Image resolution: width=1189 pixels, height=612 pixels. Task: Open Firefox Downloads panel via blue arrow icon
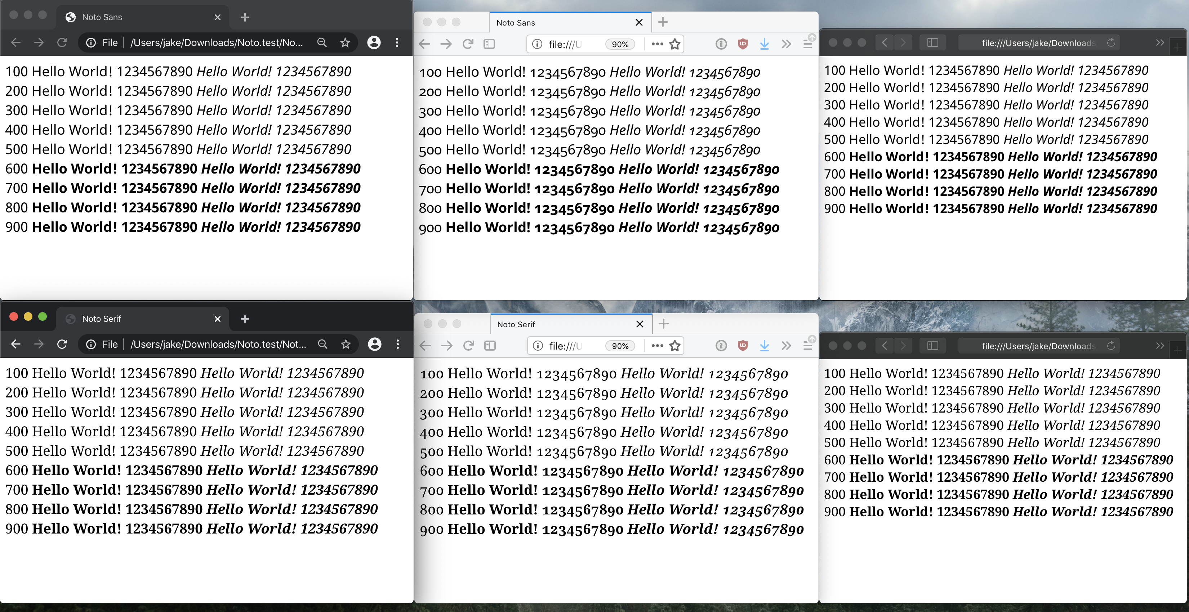tap(764, 44)
